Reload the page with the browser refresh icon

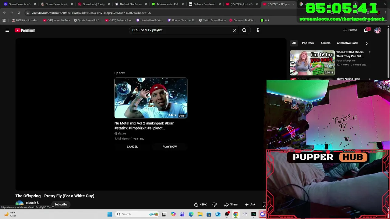19,13
